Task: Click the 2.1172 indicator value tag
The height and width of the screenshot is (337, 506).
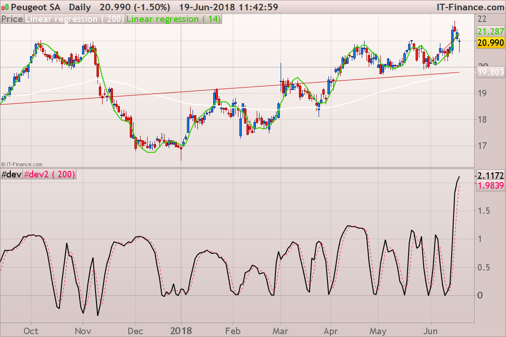Action: click(x=490, y=176)
